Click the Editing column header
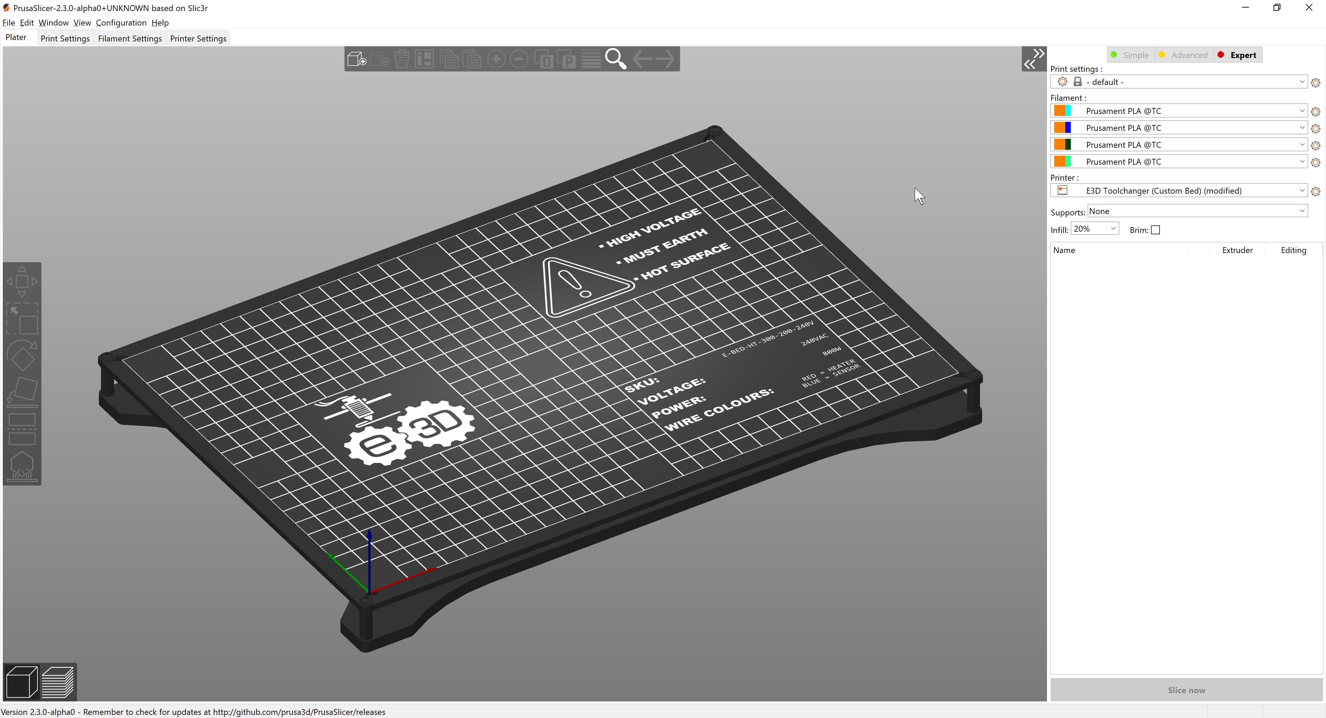 [x=1293, y=250]
